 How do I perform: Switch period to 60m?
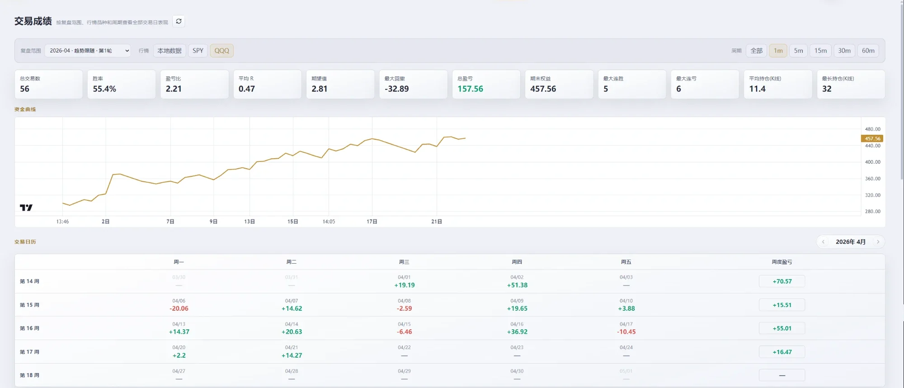point(868,51)
